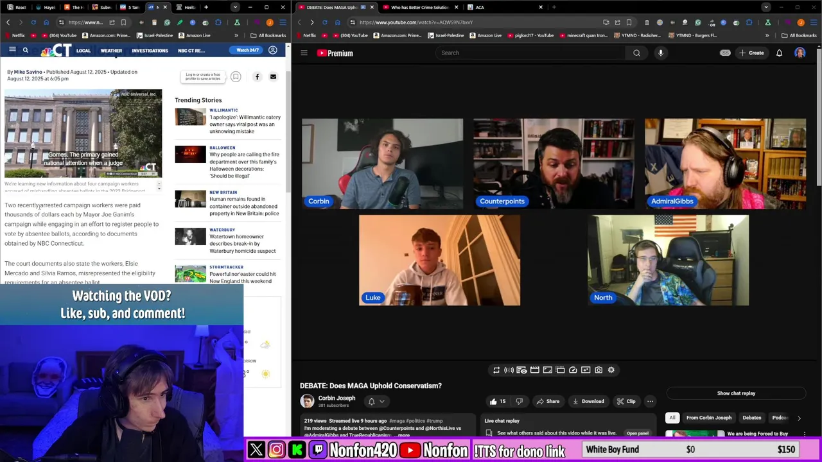Screen dimensions: 822x462
Task: Bookmark page in right browser address bar
Action: click(x=629, y=22)
